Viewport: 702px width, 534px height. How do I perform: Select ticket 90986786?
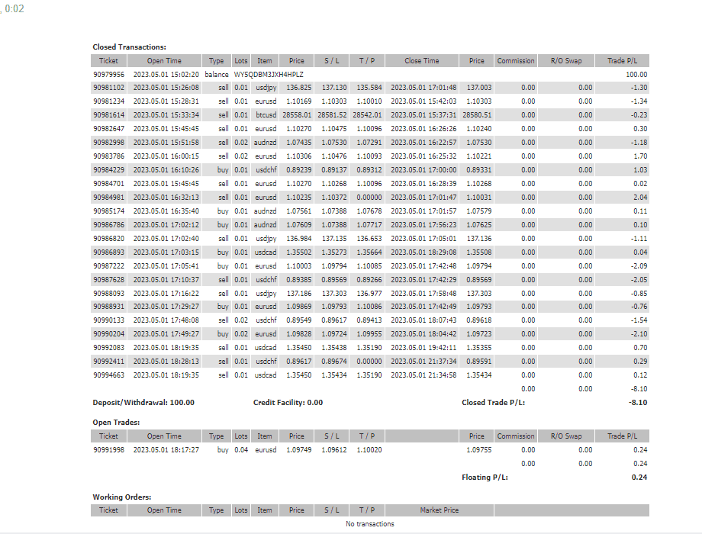coord(109,225)
